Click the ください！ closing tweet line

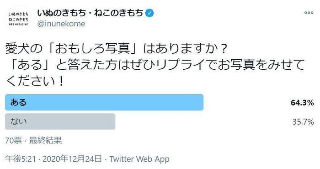pyautogui.click(x=35, y=82)
